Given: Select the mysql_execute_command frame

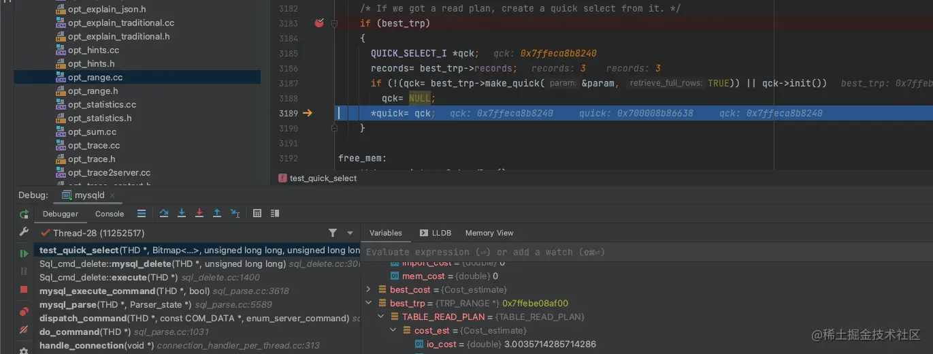Looking at the screenshot, I should click(198, 291).
